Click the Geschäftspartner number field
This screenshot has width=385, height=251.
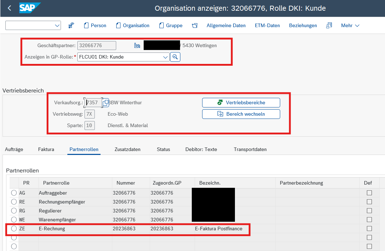97,45
